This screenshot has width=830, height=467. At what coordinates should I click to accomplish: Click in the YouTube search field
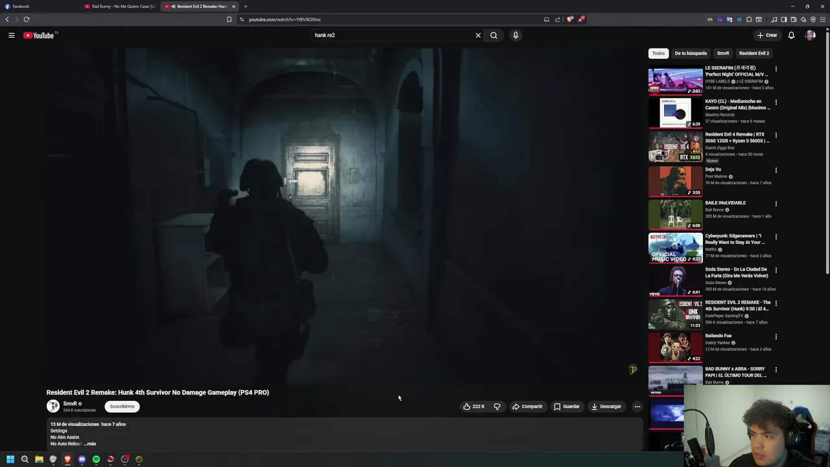(392, 35)
